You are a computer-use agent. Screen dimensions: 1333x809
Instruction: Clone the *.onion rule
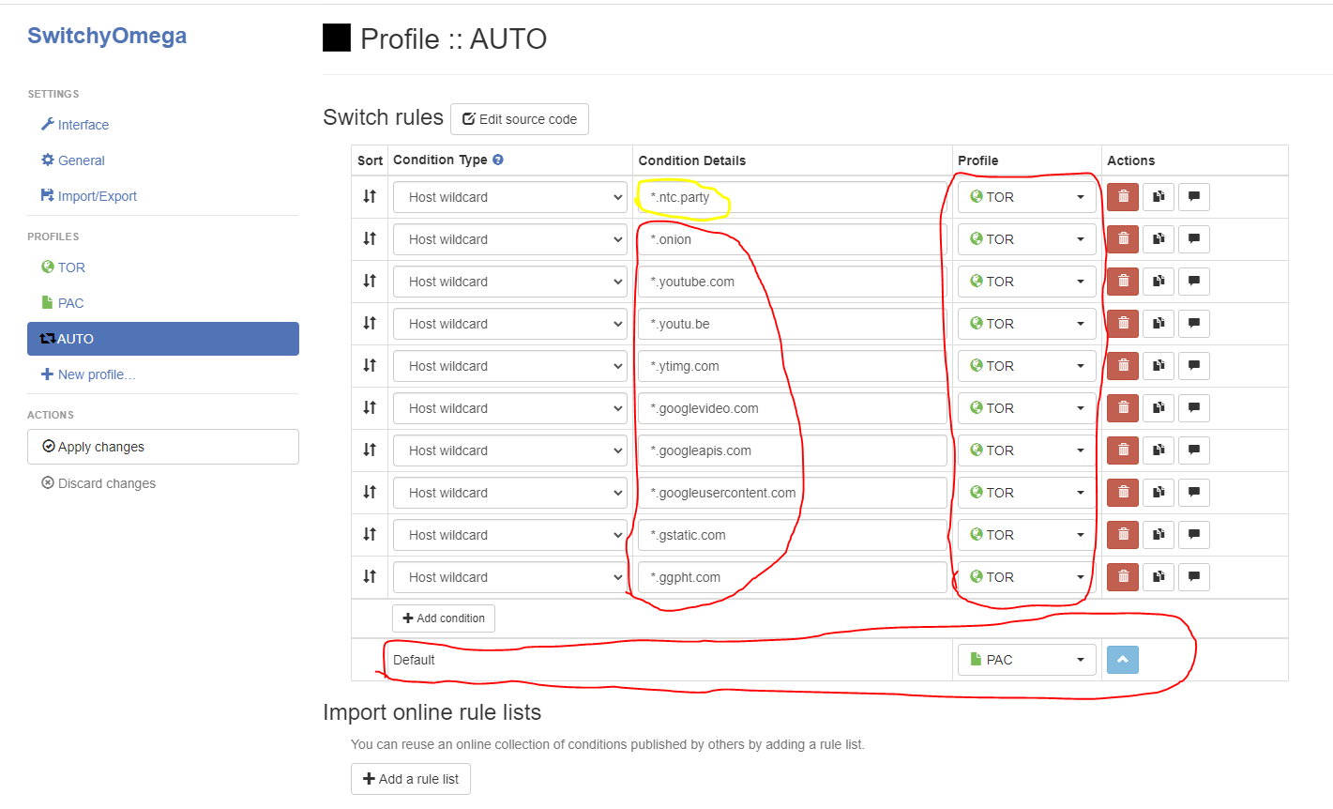(1159, 239)
